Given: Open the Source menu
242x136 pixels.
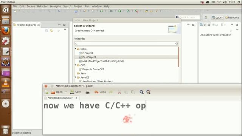Looking at the screenshot, I should tap(31, 6).
